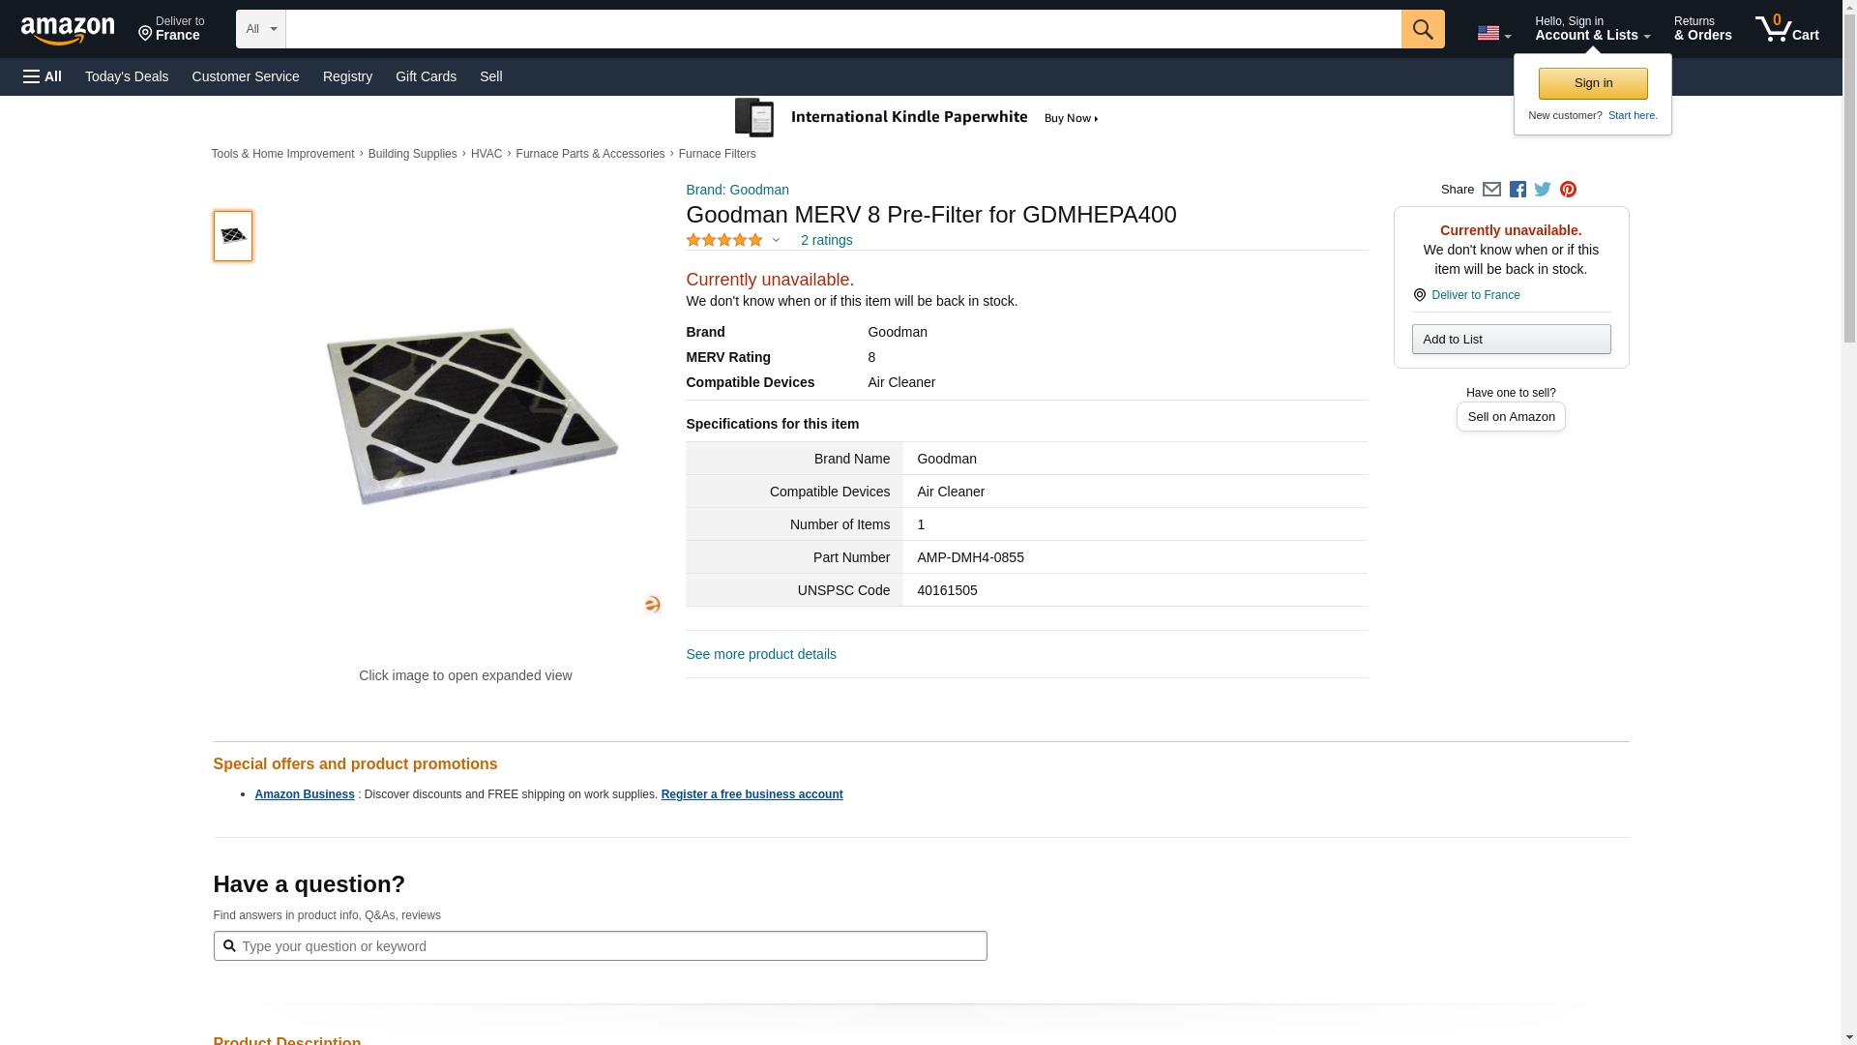Open the language flag selector
The width and height of the screenshot is (1857, 1045).
[1493, 34]
